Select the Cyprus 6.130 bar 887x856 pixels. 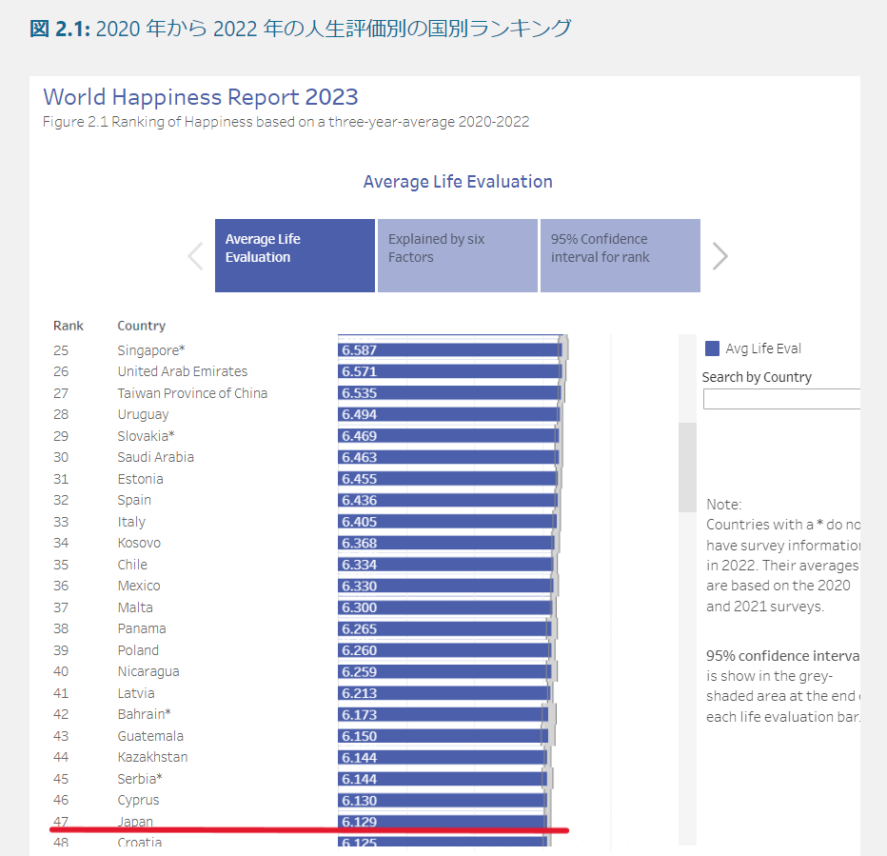pos(443,800)
